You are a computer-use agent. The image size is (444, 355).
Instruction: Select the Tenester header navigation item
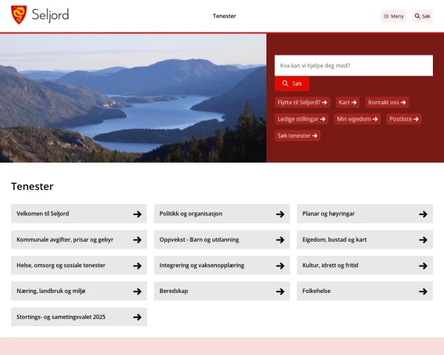pos(224,16)
